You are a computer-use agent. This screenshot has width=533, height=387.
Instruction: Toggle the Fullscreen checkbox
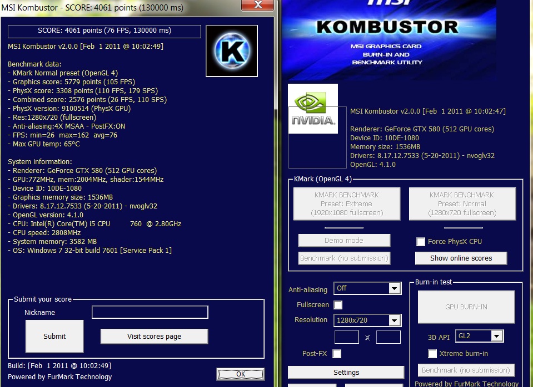338,305
